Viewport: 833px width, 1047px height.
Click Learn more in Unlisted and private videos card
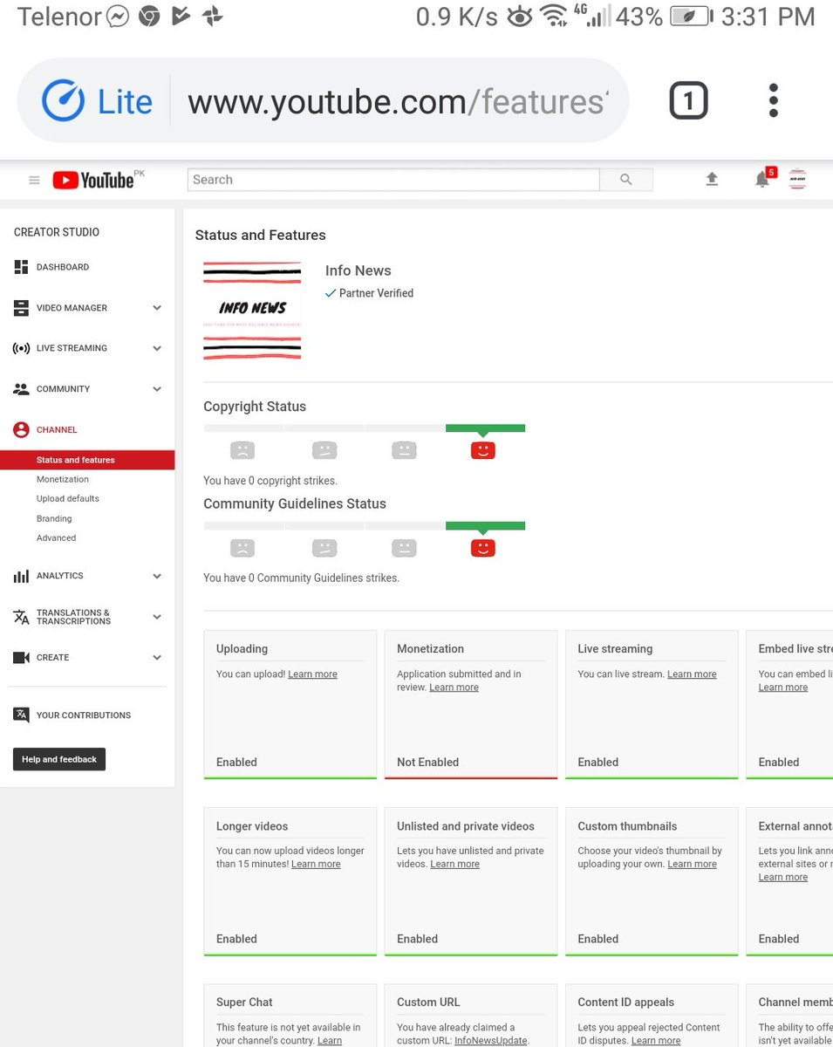click(454, 864)
